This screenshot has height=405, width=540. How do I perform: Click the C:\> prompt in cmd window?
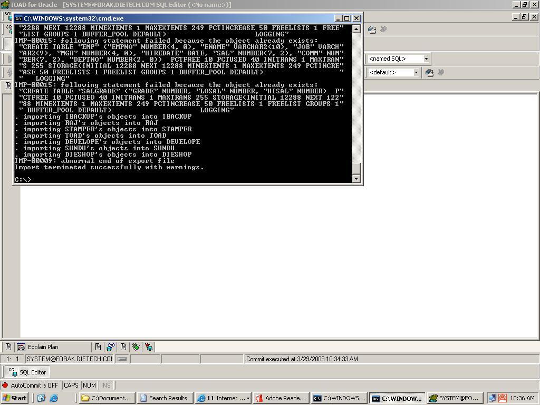[23, 179]
